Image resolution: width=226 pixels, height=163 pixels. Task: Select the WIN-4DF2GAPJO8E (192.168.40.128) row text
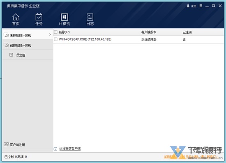pyautogui.click(x=85, y=39)
